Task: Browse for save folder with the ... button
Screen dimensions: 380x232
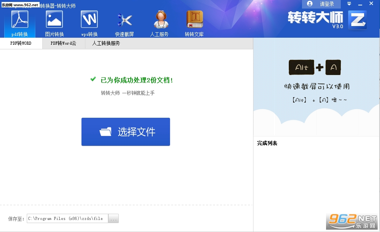Action: [x=113, y=218]
